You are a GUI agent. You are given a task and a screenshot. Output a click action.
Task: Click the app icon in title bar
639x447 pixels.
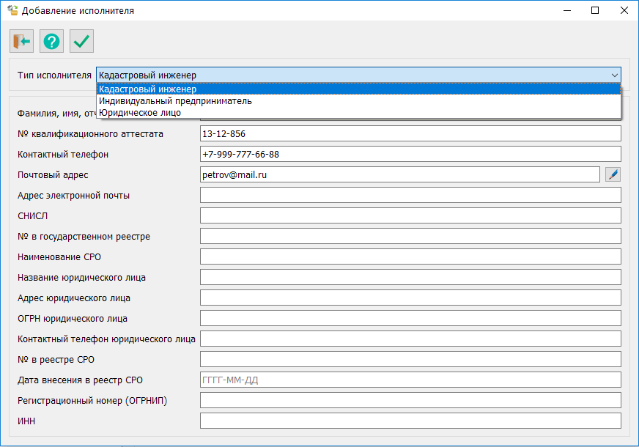(x=12, y=11)
